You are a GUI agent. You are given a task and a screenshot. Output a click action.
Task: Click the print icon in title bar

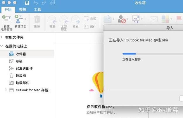click(x=53, y=3)
